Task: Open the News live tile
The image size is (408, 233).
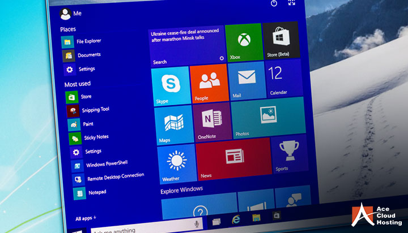Action: click(232, 159)
